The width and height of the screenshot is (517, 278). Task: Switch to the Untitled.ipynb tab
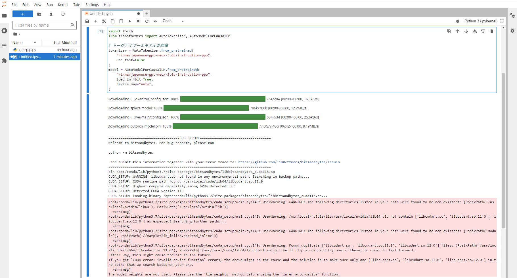click(x=101, y=14)
